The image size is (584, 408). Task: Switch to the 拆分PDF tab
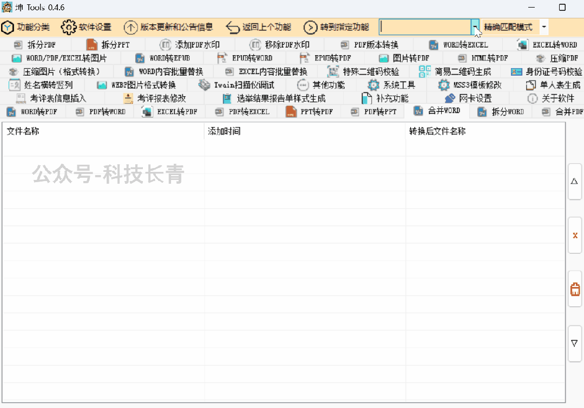(x=35, y=45)
